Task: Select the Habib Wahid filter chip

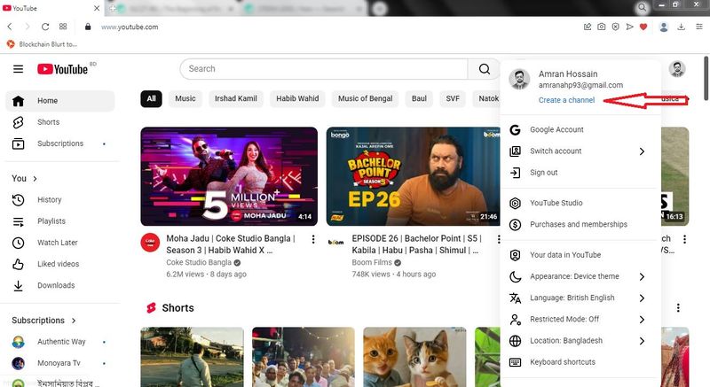Action: (296, 98)
